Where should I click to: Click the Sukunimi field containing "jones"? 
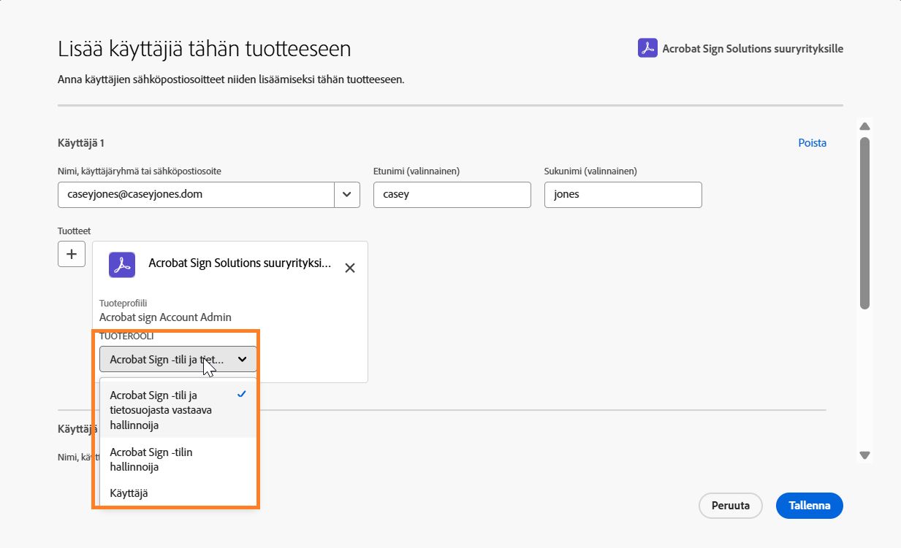pos(623,194)
